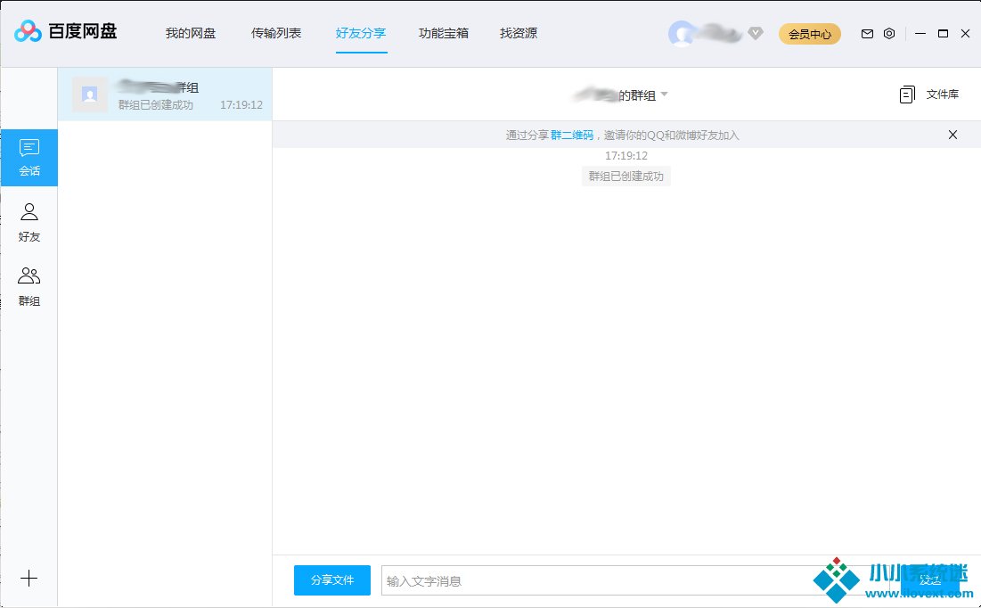981x608 pixels.
Task: Click the VIP diamond badge icon
Action: pyautogui.click(x=756, y=34)
